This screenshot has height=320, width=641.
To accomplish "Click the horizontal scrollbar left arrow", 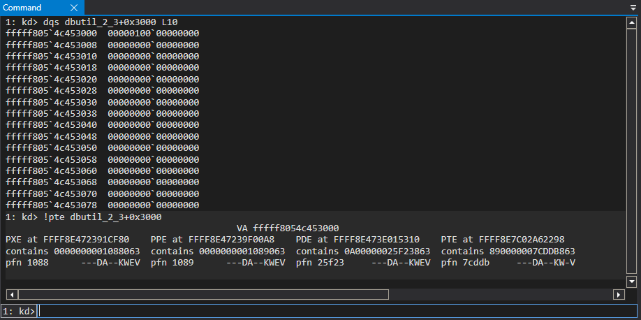I will tap(10, 295).
